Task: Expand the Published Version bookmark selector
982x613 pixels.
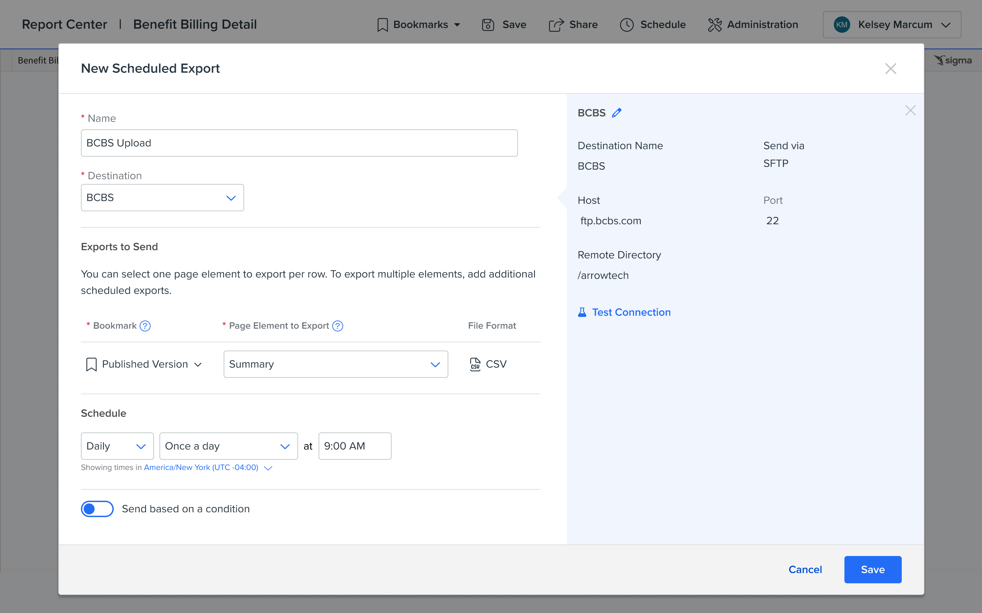Action: (144, 364)
